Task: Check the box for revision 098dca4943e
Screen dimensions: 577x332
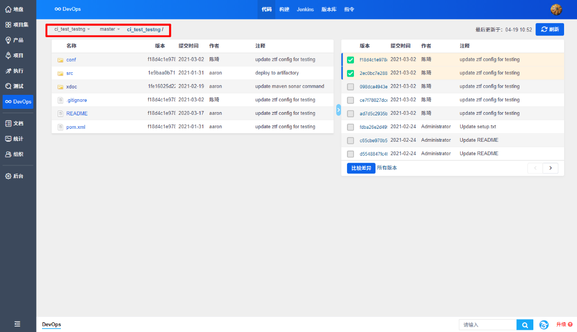Action: pos(351,87)
